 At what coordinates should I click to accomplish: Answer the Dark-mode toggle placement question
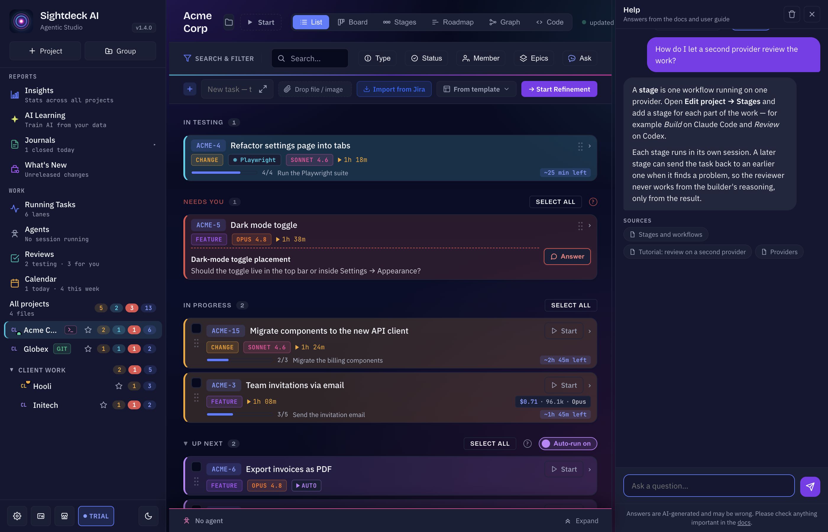point(567,256)
